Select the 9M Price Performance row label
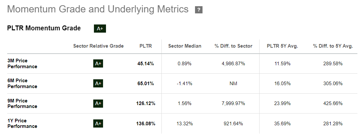The width and height of the screenshot is (361, 138). pyautogui.click(x=22, y=103)
